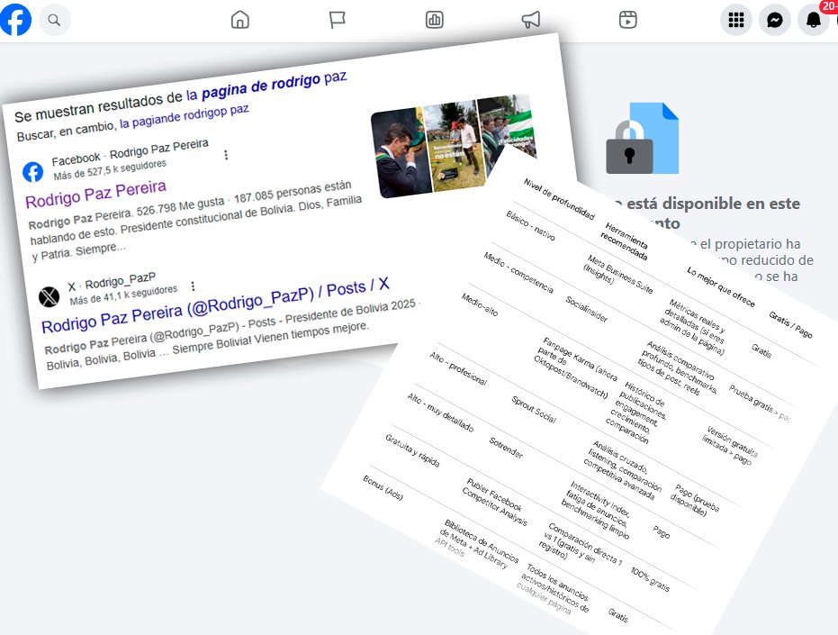This screenshot has width=838, height=635.
Task: Click the 'Versión gratuita limitada + pago' cell
Action: click(x=730, y=445)
